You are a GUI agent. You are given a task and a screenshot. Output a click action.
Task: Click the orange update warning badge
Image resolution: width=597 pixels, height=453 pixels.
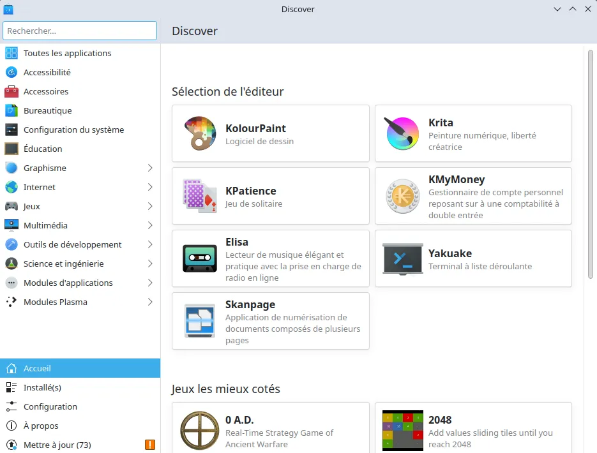coord(150,445)
